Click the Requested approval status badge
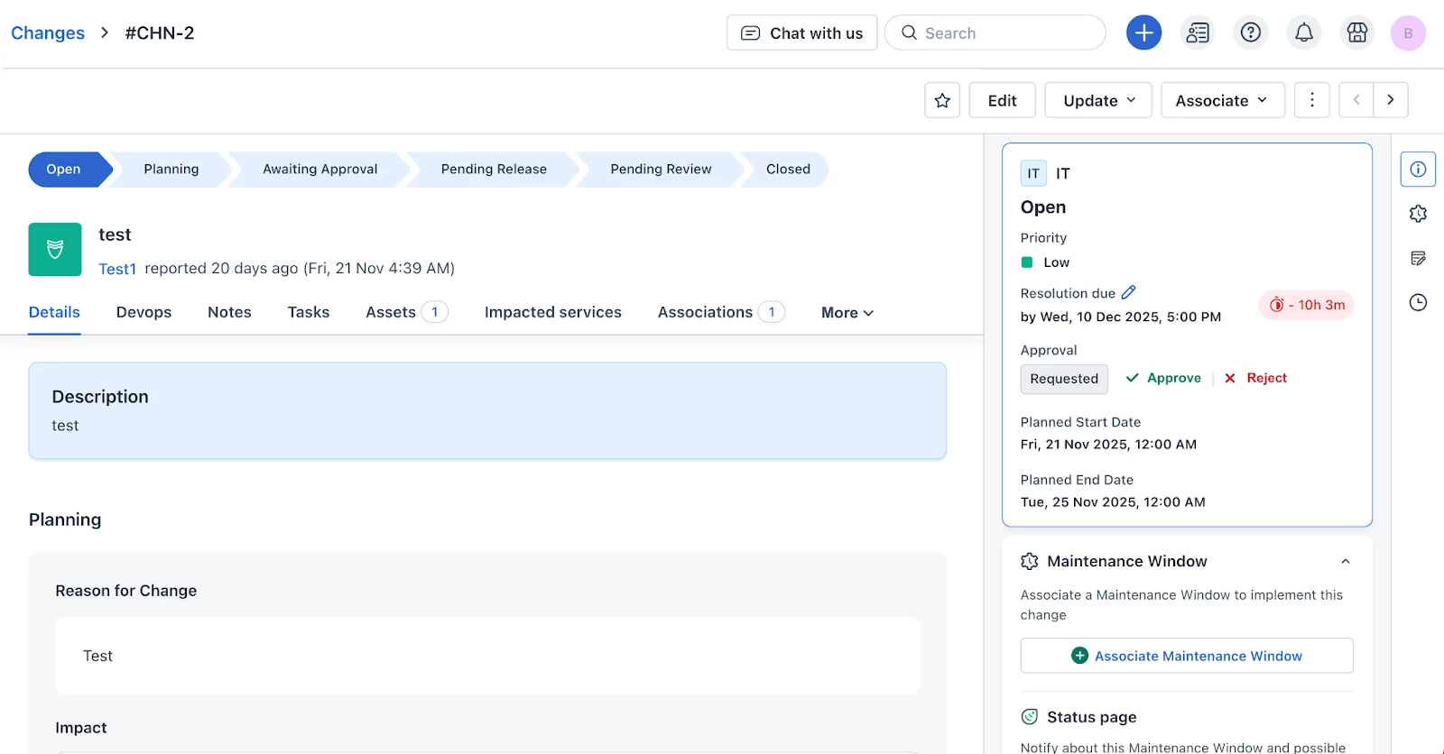The height and width of the screenshot is (754, 1444). (x=1064, y=379)
